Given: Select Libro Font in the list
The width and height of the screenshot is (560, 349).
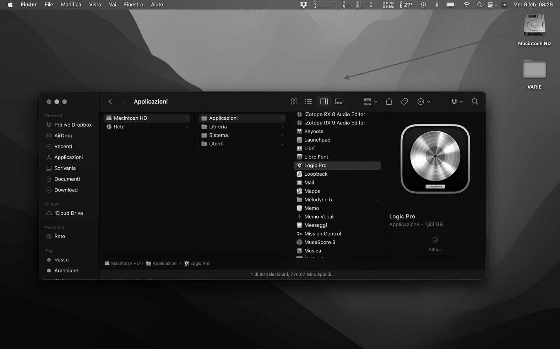Looking at the screenshot, I should pos(337,157).
